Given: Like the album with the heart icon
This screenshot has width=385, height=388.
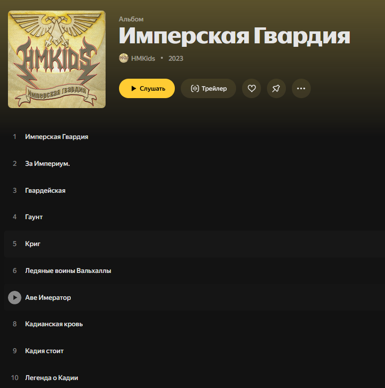Looking at the screenshot, I should click(252, 88).
